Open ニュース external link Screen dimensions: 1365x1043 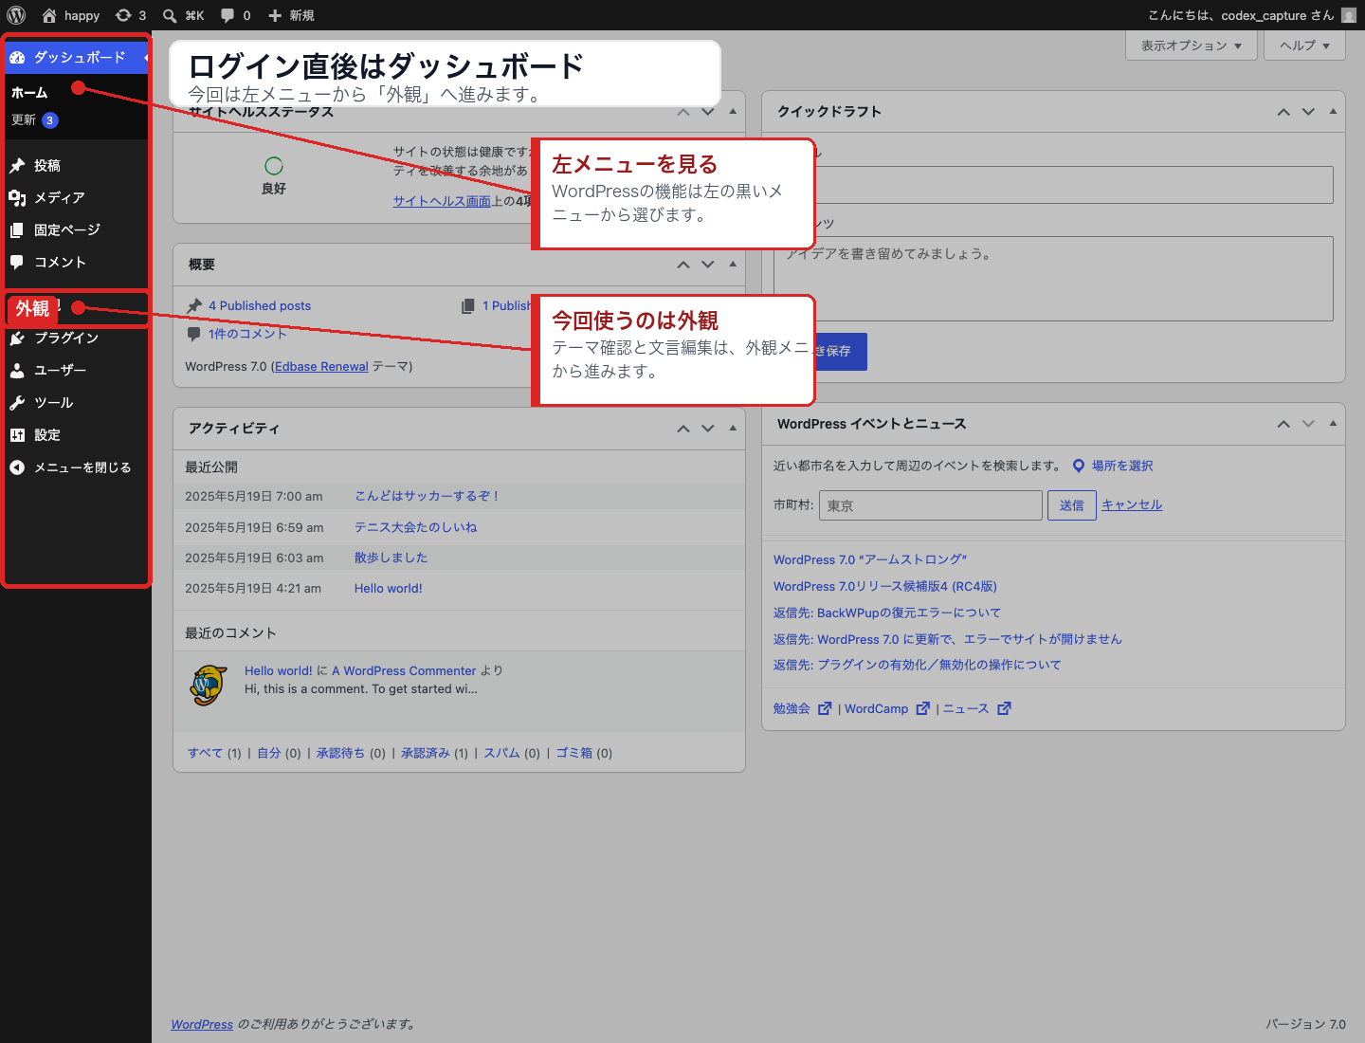(x=976, y=708)
